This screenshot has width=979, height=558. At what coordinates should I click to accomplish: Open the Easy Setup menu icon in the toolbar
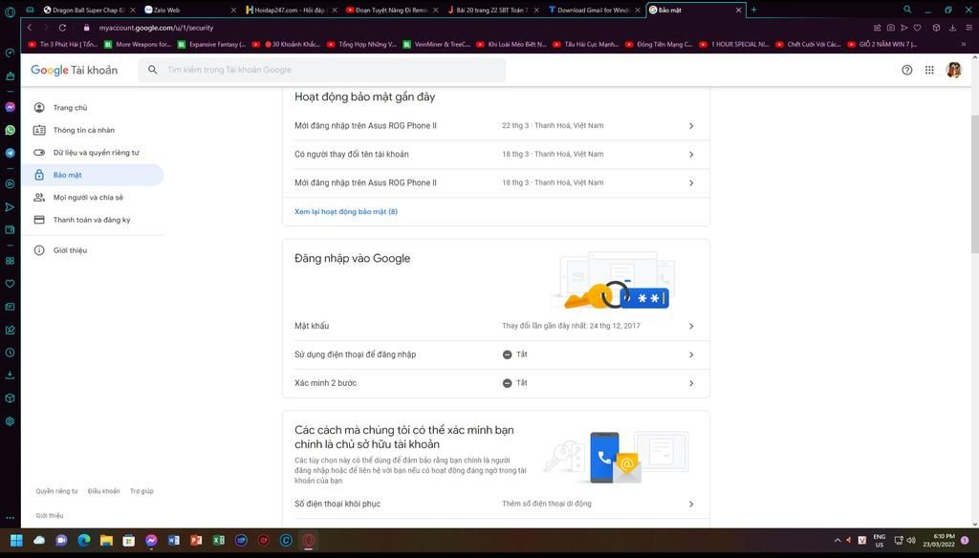pyautogui.click(x=969, y=28)
